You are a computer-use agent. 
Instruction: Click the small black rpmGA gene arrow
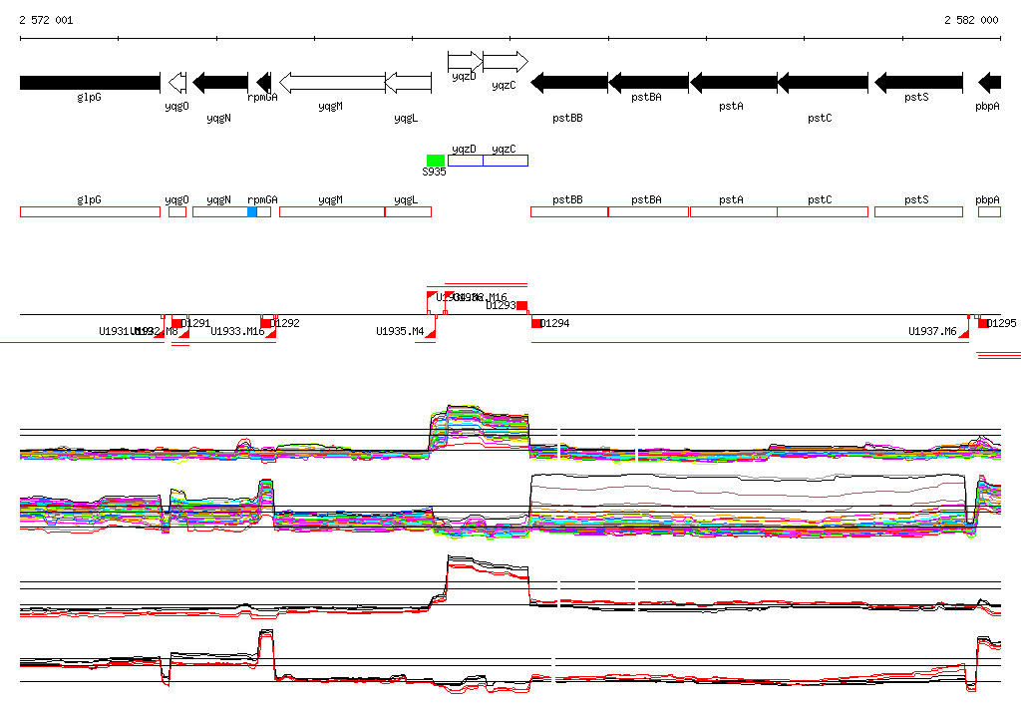[263, 83]
